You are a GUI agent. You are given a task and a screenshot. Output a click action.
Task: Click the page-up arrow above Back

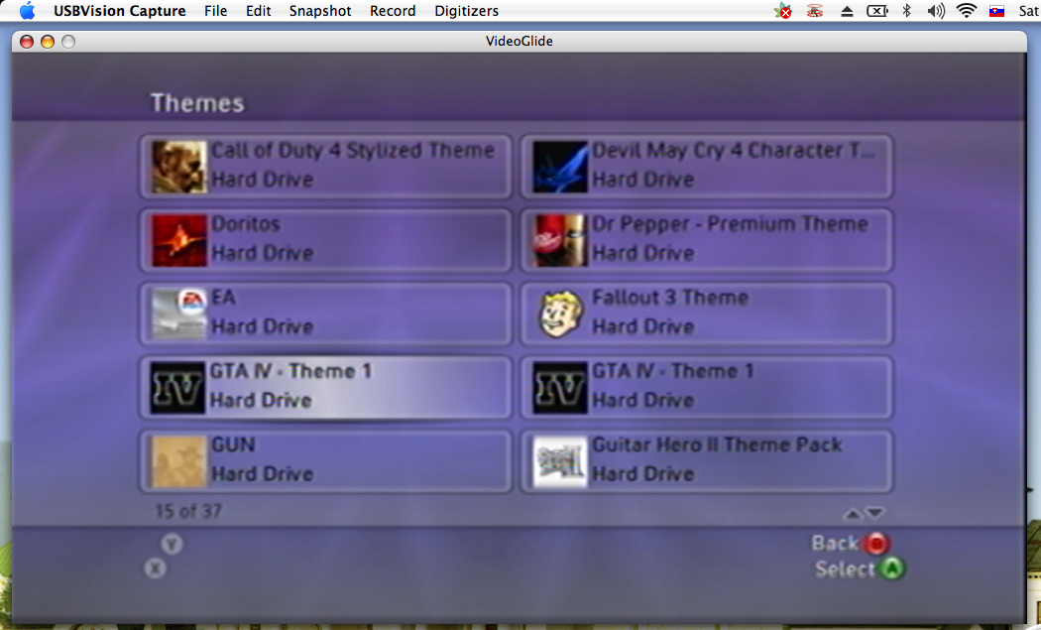(x=853, y=513)
